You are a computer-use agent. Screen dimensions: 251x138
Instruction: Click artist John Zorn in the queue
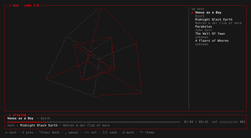coord(203,30)
